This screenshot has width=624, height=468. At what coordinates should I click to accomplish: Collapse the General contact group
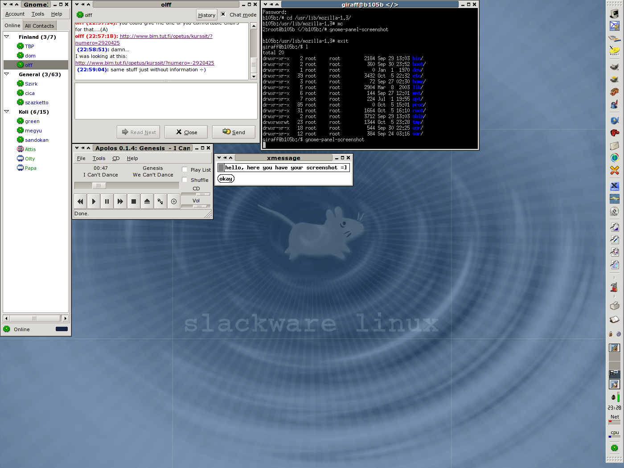tap(7, 74)
